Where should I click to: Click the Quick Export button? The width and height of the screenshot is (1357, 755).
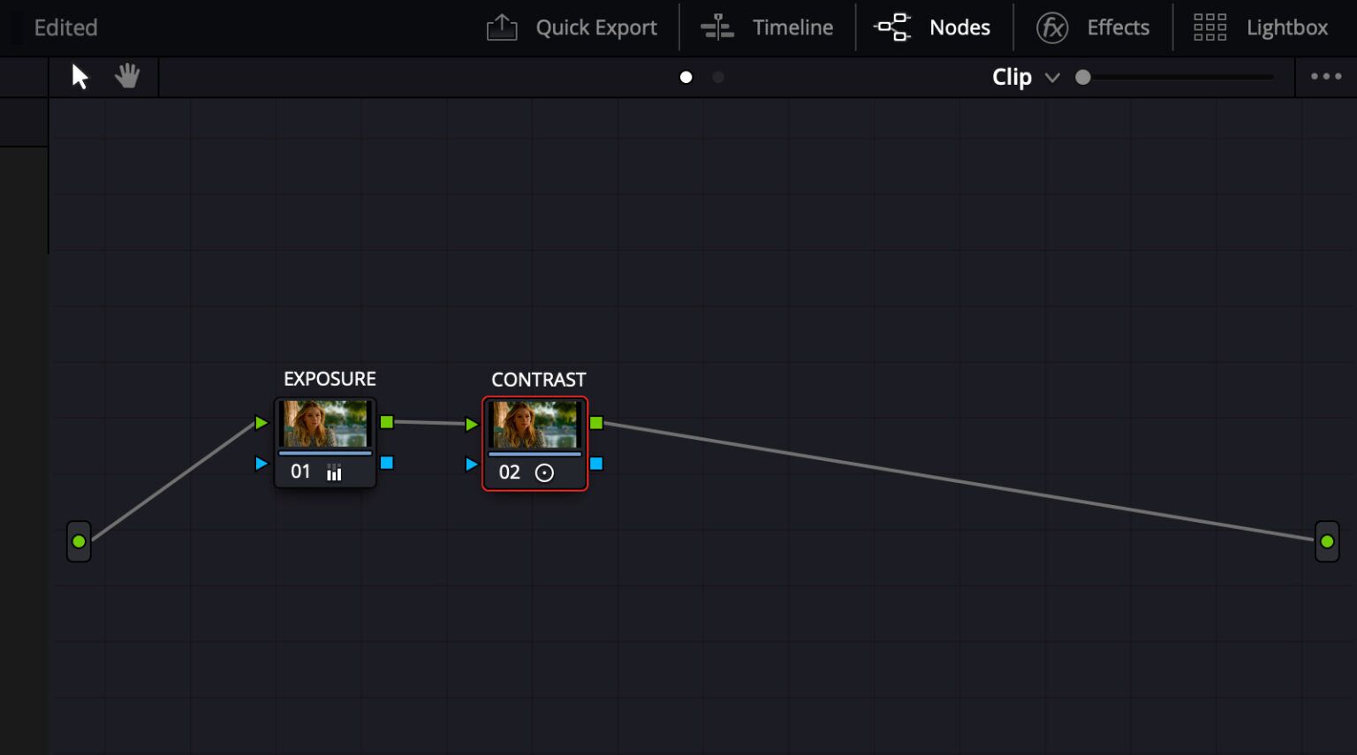point(572,26)
